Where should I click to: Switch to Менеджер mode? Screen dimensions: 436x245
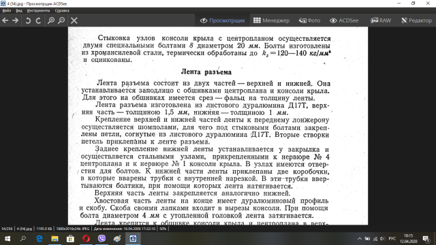(271, 20)
